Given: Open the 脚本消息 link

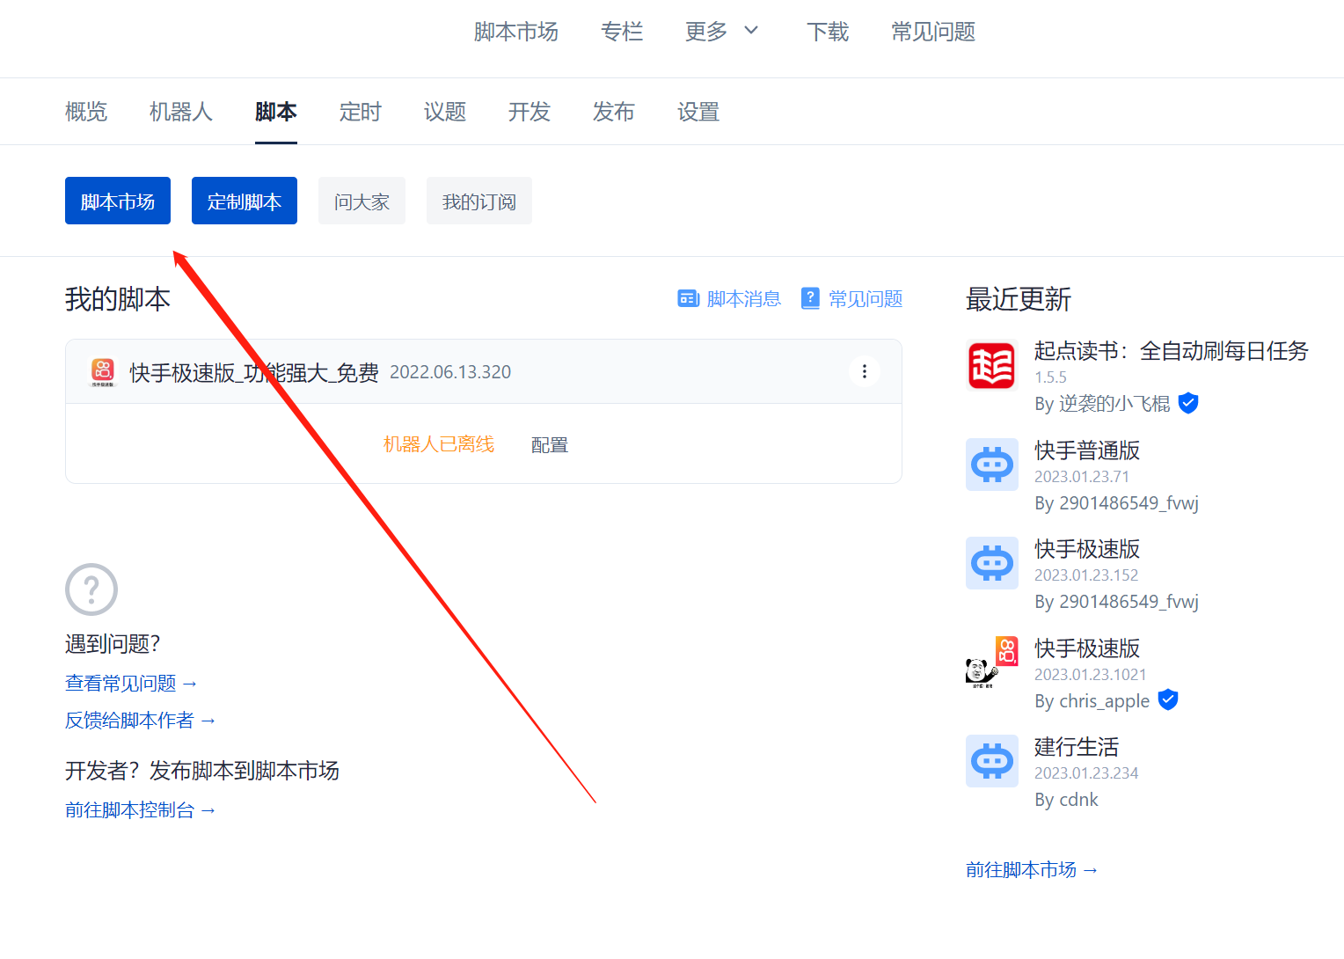Looking at the screenshot, I should 743,299.
